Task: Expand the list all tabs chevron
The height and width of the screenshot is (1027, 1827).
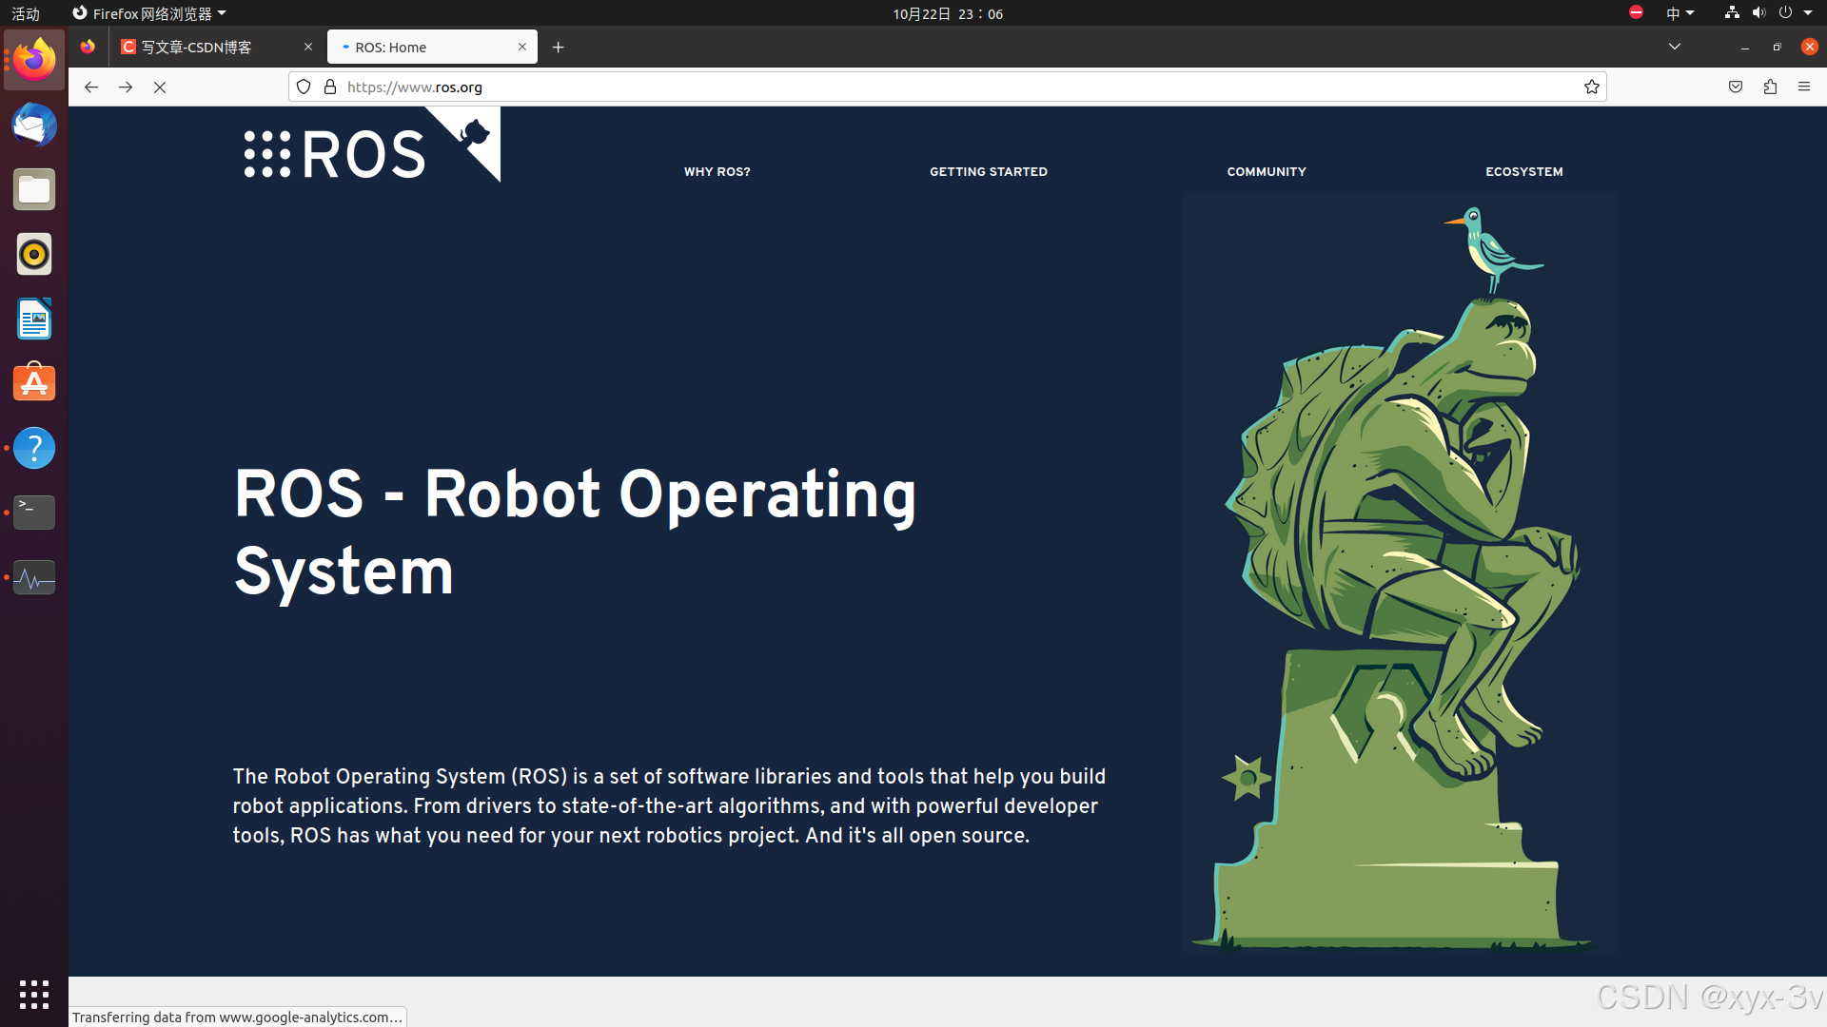Action: pos(1675,47)
